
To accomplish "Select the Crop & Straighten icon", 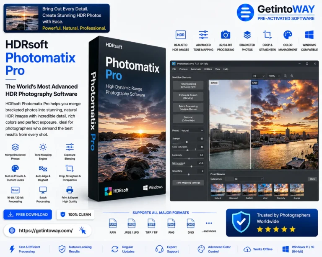I will [x=267, y=35].
